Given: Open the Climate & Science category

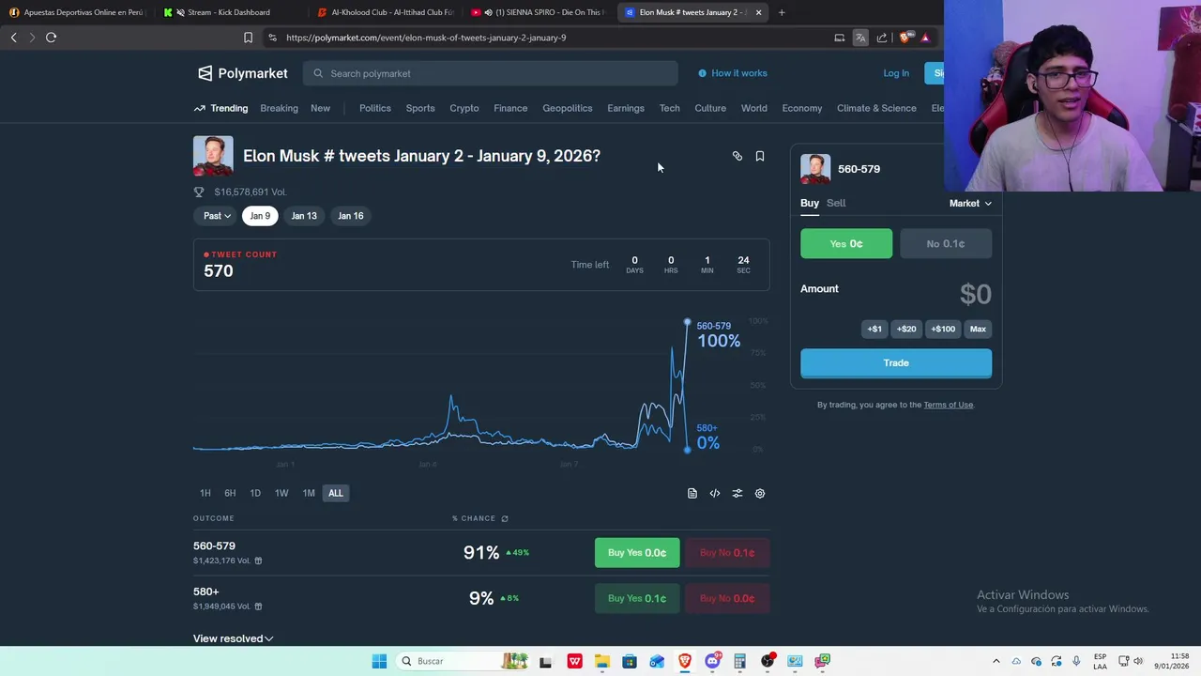Looking at the screenshot, I should [876, 108].
